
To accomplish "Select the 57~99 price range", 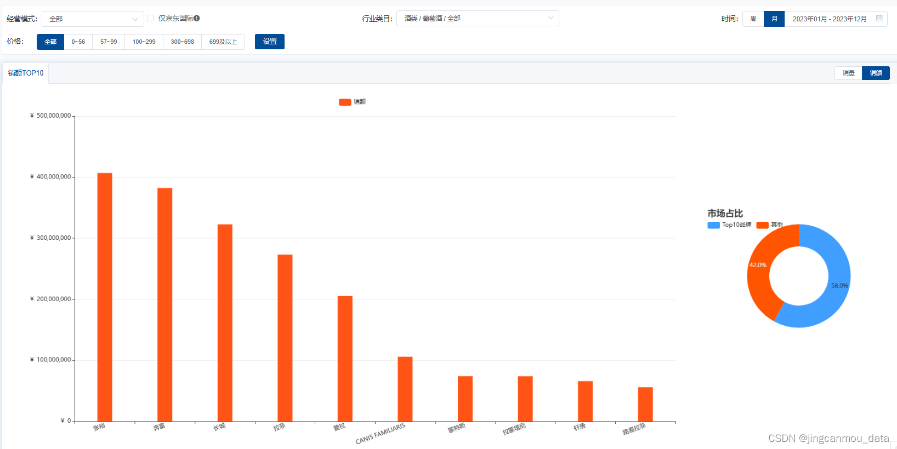I will tap(109, 42).
